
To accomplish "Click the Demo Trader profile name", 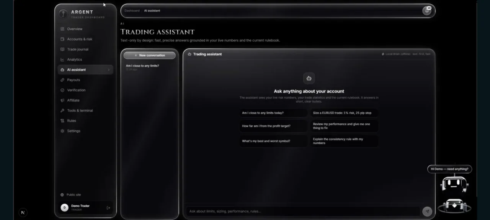I will tap(80, 206).
